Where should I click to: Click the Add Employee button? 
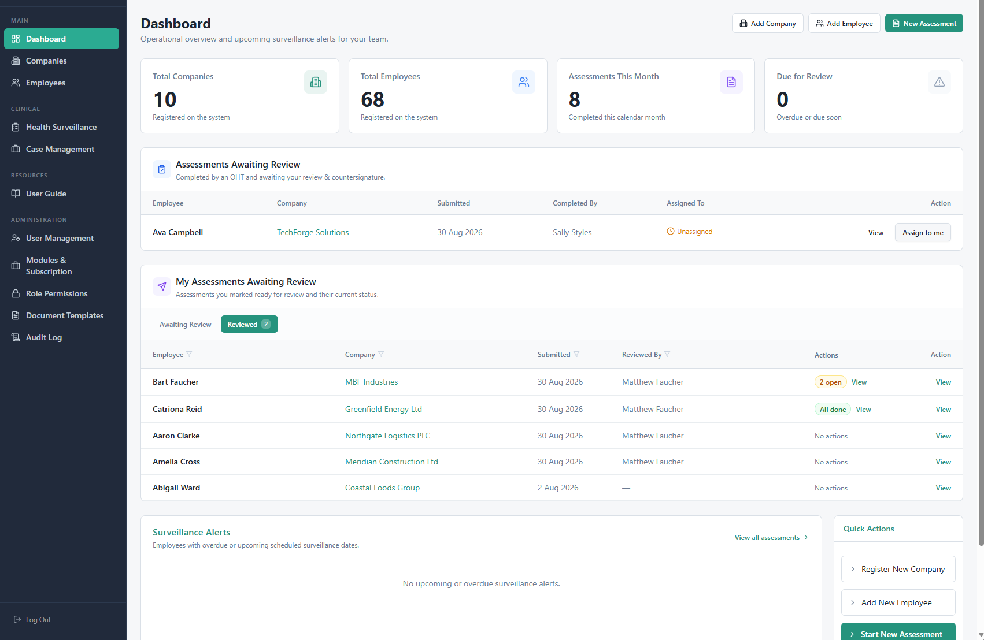click(x=844, y=23)
